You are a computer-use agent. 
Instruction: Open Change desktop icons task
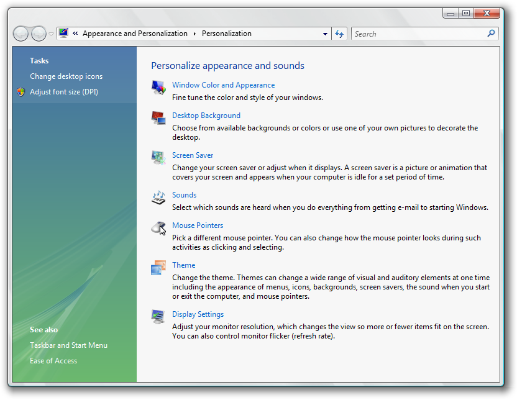coord(66,76)
